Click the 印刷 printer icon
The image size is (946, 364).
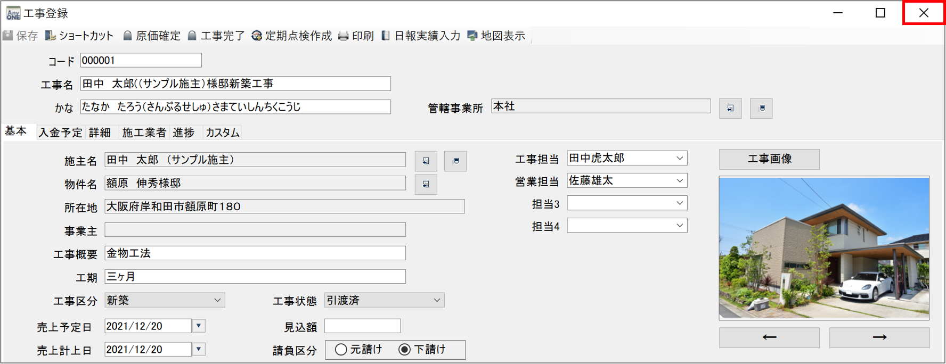[x=344, y=36]
